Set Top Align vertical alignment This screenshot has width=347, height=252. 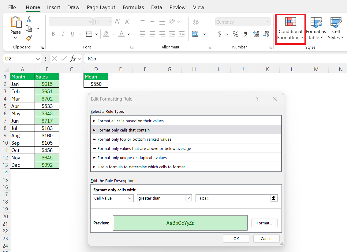pyautogui.click(x=143, y=21)
